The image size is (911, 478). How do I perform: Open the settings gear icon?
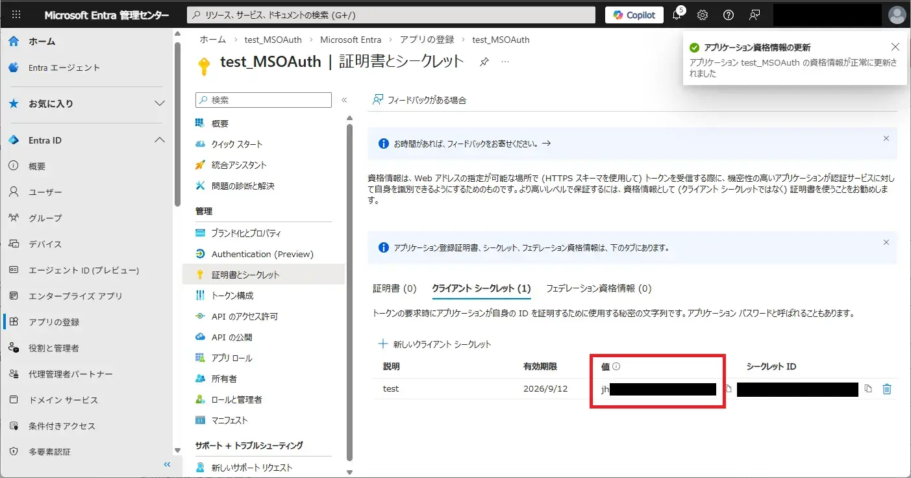pyautogui.click(x=703, y=15)
